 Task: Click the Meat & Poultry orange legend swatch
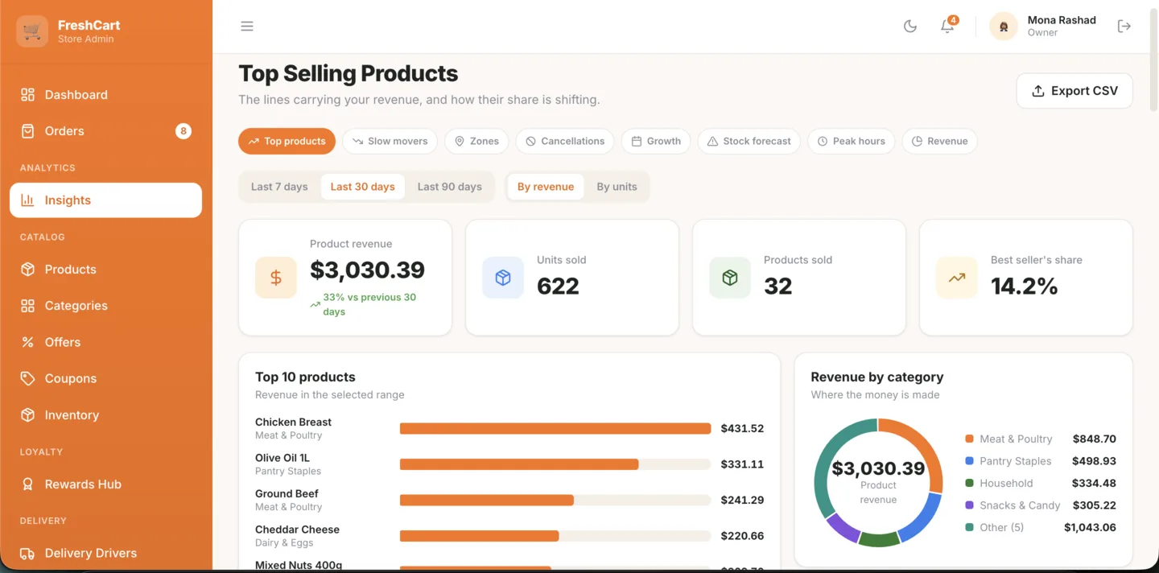click(969, 439)
